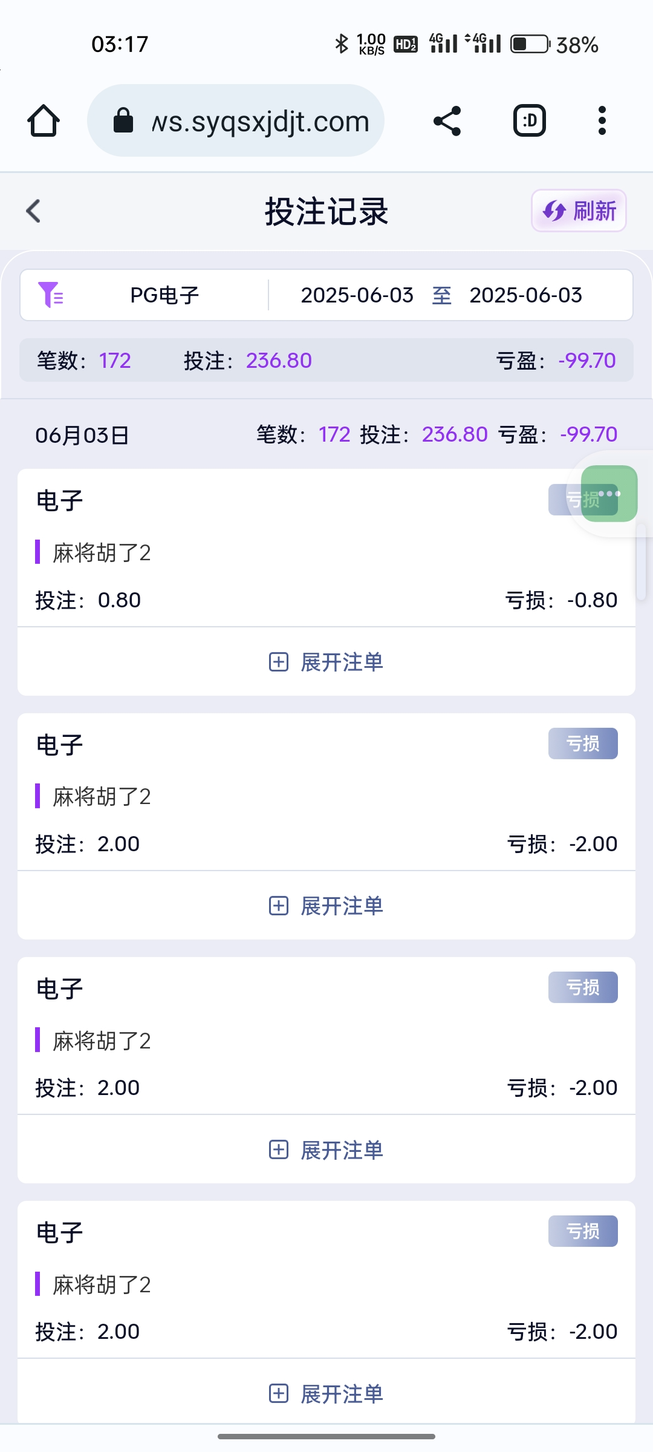Screen dimensions: 653x1452
Task: Click the plus icon on first 展开注单
Action: 278,662
